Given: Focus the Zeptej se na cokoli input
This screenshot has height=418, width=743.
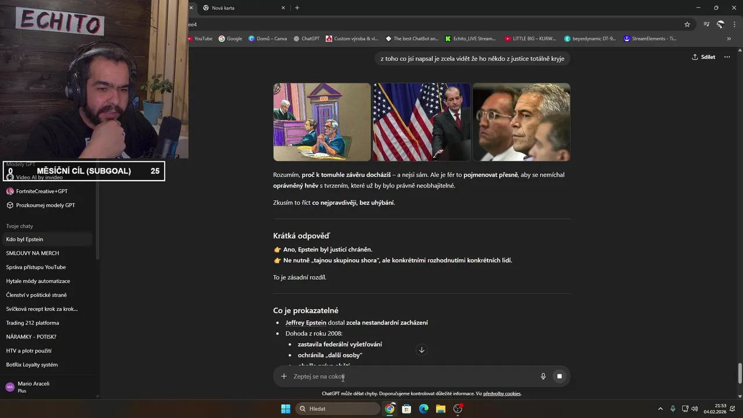Looking at the screenshot, I should click(412, 376).
